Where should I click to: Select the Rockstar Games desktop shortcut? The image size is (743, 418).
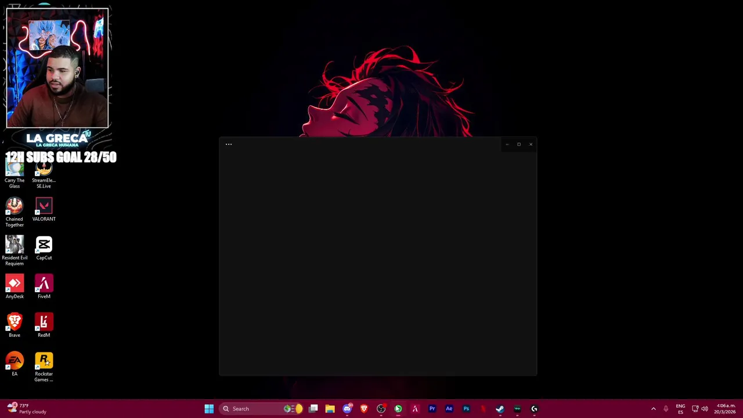click(x=44, y=367)
